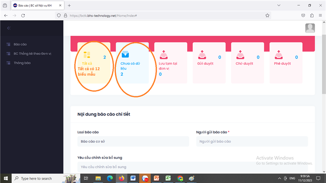Collapse the sidebar with the double-chevron icon
This screenshot has height=183, width=326.
[9, 28]
